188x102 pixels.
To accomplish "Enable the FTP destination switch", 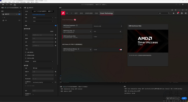I will coord(19,20).
